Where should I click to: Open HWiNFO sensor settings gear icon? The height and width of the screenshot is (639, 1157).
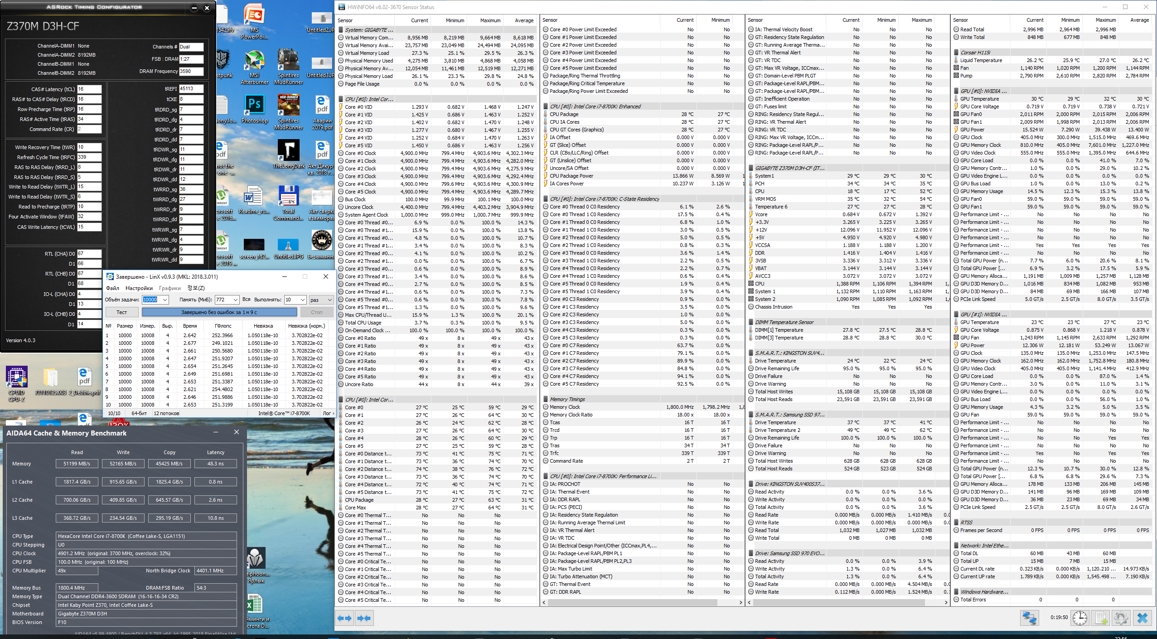click(x=1121, y=618)
